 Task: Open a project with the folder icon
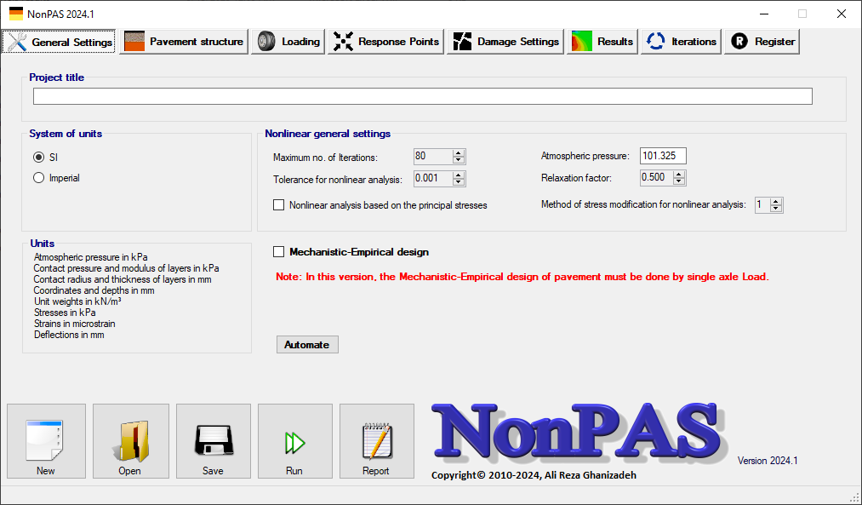click(130, 440)
